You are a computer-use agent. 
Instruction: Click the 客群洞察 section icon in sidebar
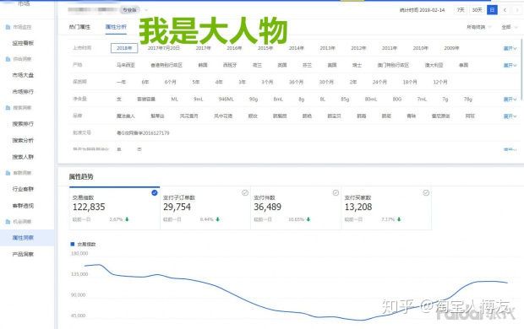(x=8, y=173)
